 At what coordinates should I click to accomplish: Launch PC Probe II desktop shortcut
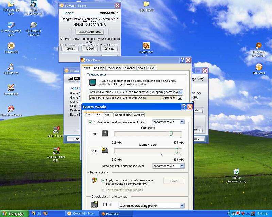point(33,29)
